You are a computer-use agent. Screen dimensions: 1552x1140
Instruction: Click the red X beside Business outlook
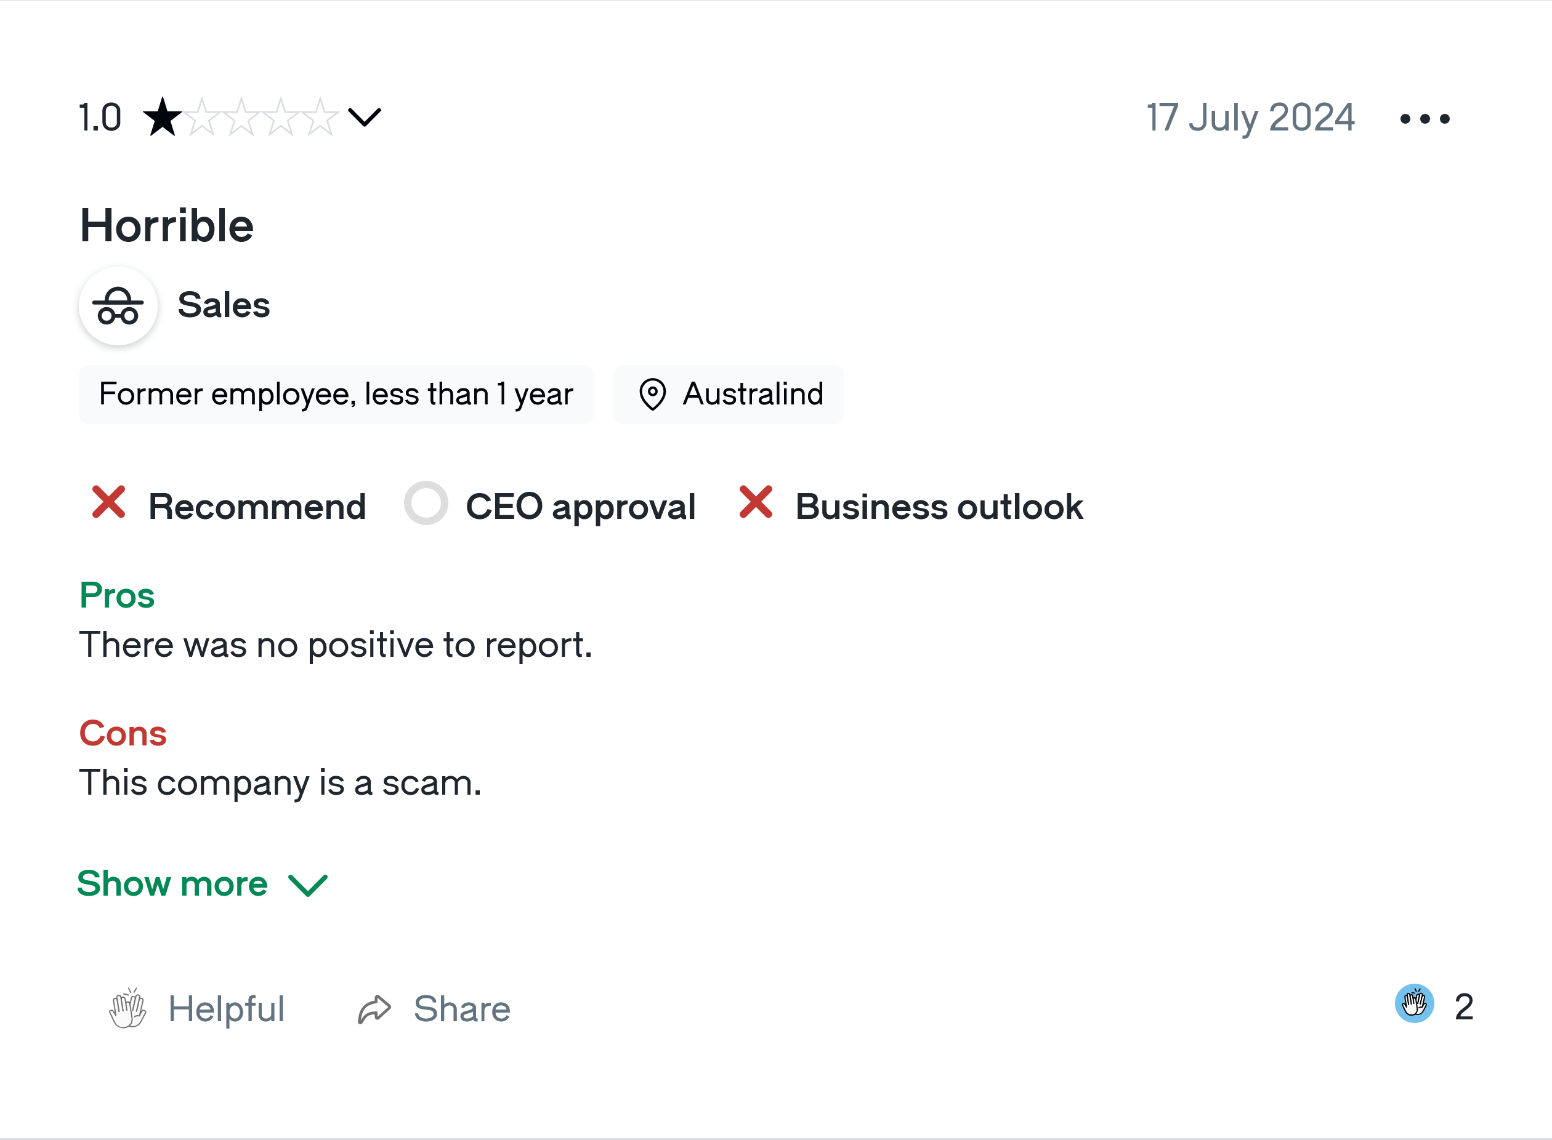pos(756,502)
